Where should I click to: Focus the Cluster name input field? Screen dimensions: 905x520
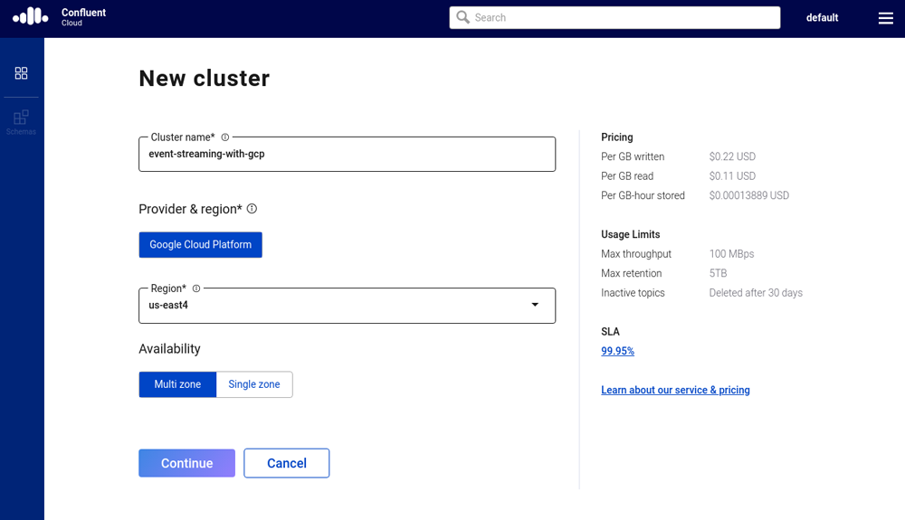pyautogui.click(x=347, y=155)
